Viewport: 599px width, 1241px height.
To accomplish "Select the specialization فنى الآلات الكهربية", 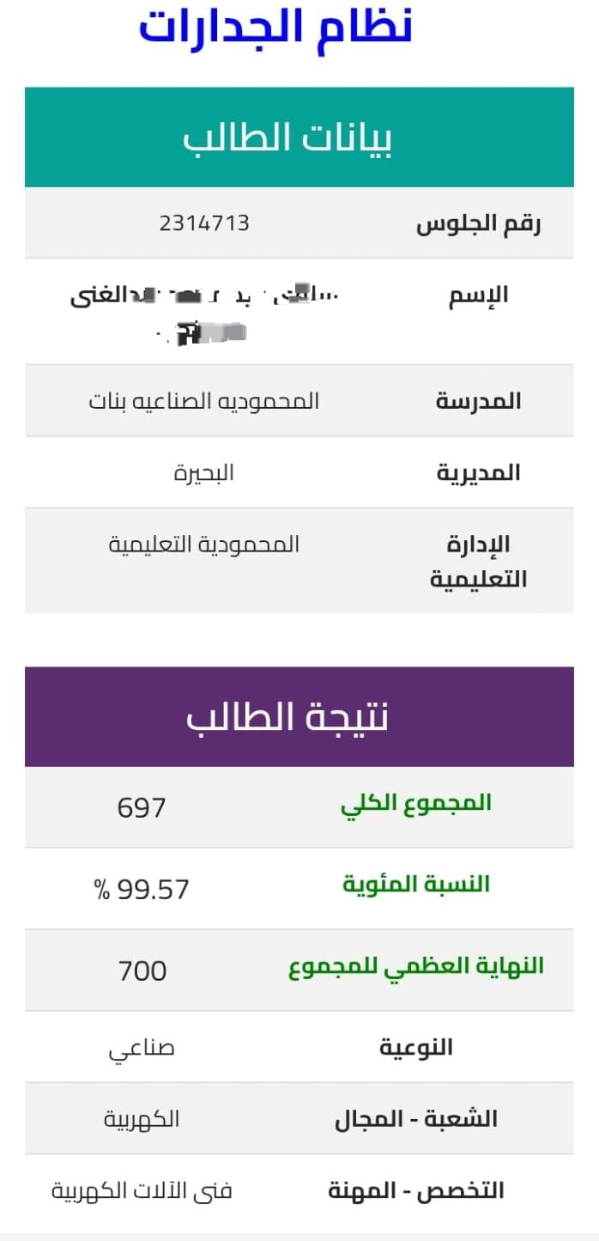I will pyautogui.click(x=142, y=1191).
